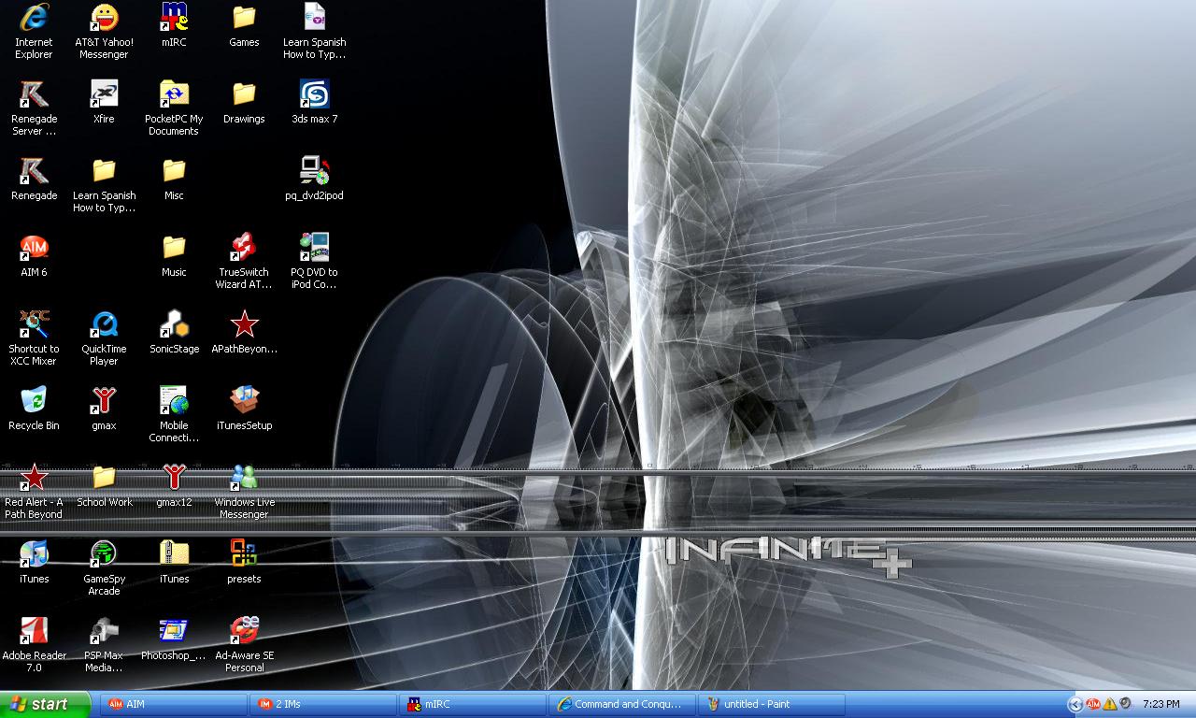Select the Internet Explorer desktop icon

click(34, 18)
